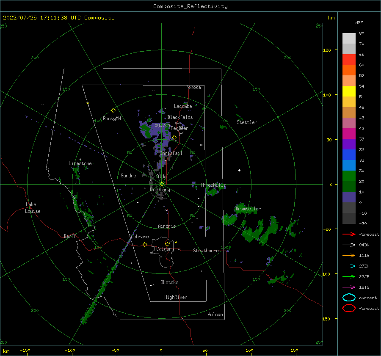Click the Stettler city label
Screen dimensions: 381x356
(x=247, y=122)
